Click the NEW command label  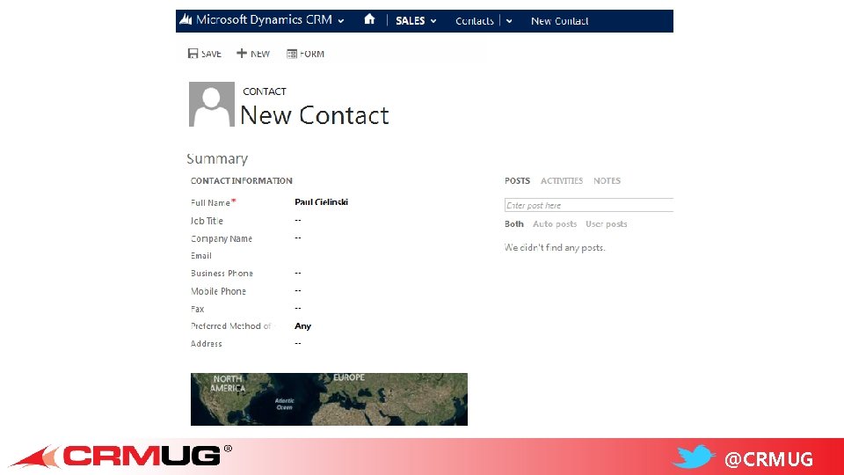260,54
